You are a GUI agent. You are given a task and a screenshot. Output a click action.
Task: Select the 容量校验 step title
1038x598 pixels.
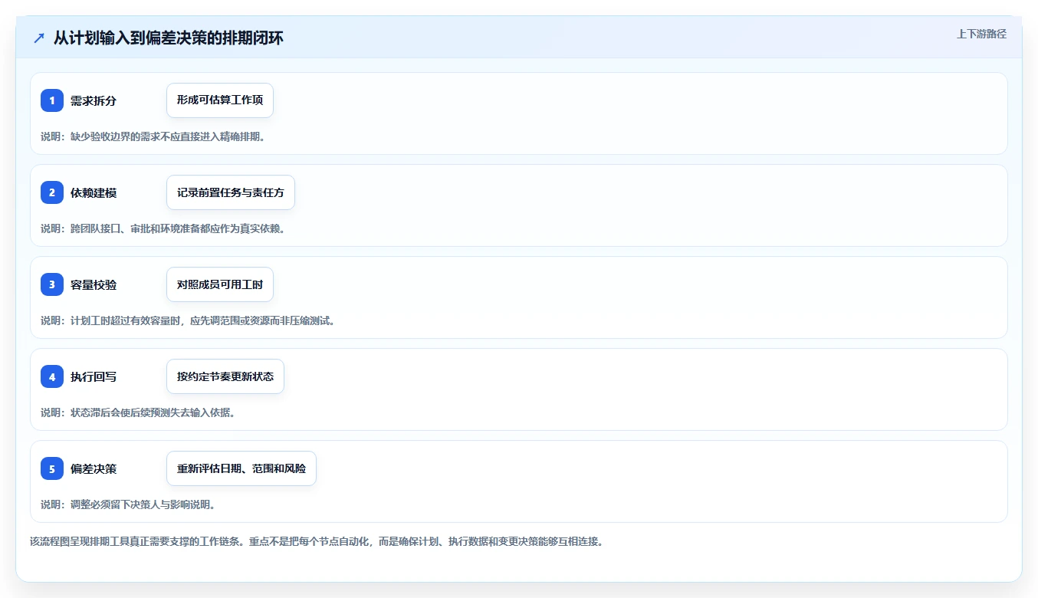pos(94,284)
